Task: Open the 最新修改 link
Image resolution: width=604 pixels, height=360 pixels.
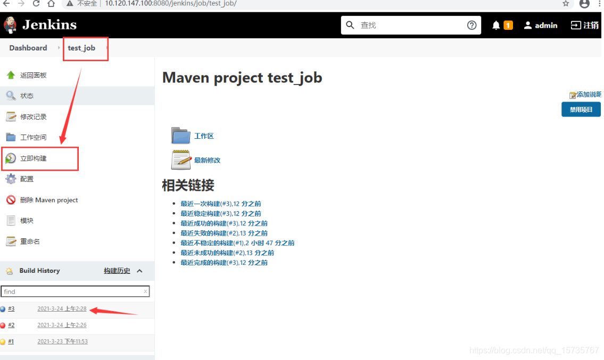Action: coord(207,160)
